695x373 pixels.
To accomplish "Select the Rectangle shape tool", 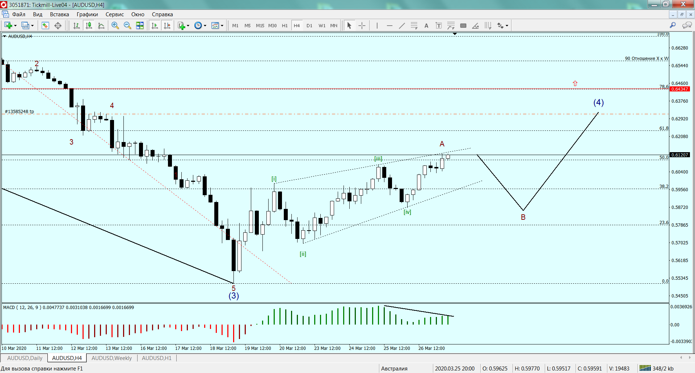I will coord(463,25).
